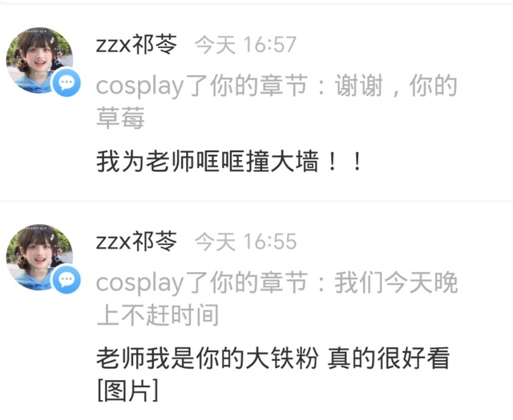Tap the quoted words 我们今天晚
Image resolution: width=513 pixels, height=420 pixels.
point(396,282)
